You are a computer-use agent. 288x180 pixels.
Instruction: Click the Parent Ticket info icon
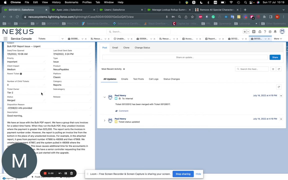pos(21,74)
